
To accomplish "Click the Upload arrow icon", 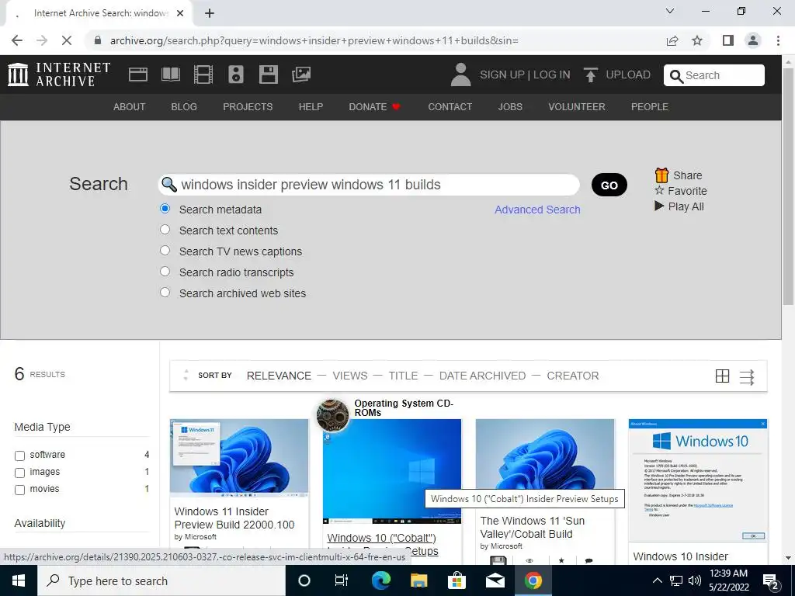I will pos(590,75).
